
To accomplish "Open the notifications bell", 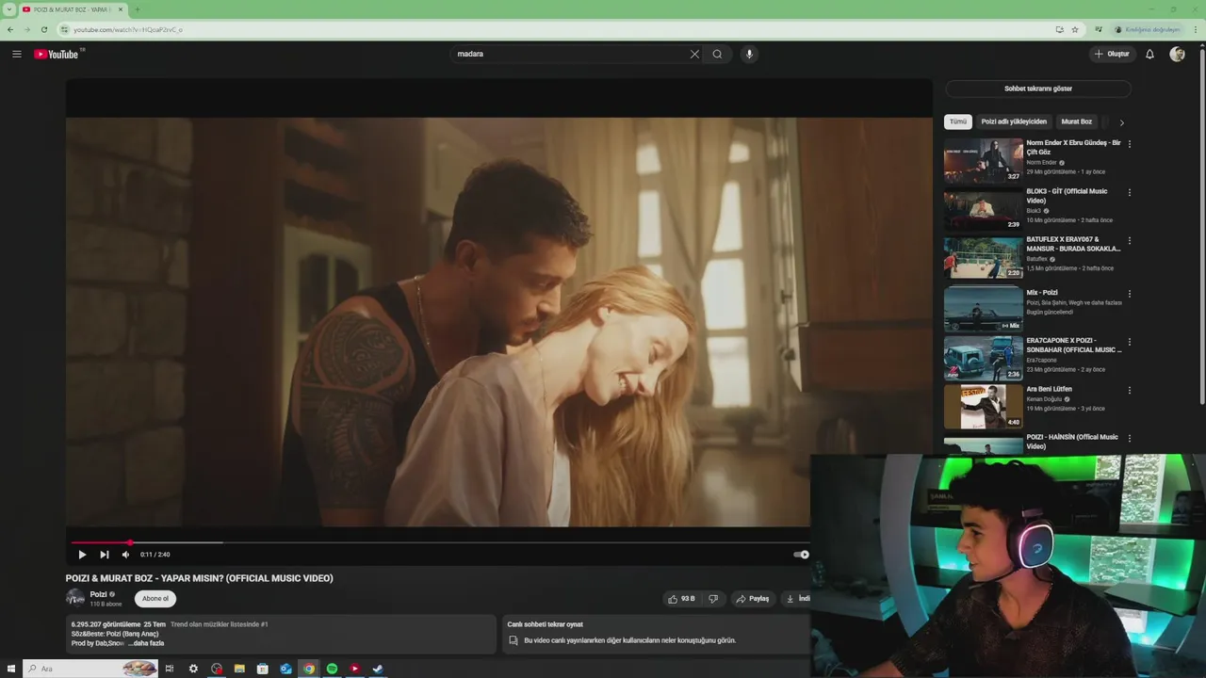I will click(1149, 54).
